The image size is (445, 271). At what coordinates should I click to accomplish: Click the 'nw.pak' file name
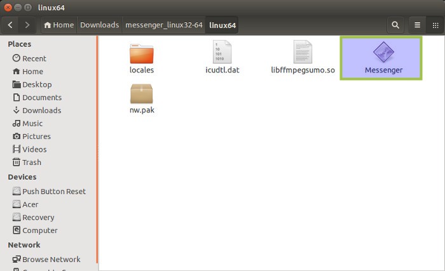tap(142, 110)
